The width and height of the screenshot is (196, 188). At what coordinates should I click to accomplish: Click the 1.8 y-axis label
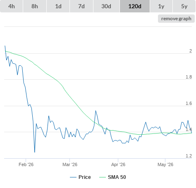tap(189, 77)
